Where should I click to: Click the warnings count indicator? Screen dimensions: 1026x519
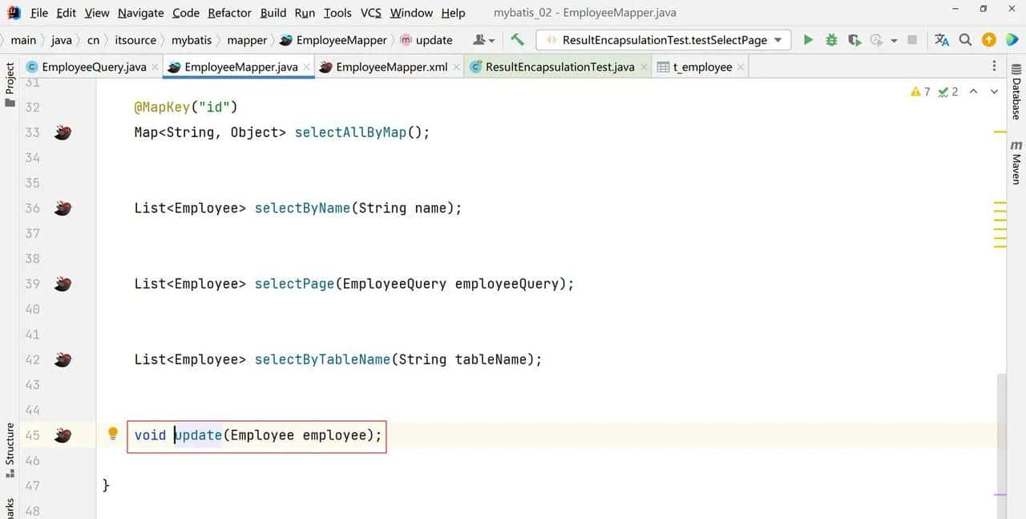point(921,91)
